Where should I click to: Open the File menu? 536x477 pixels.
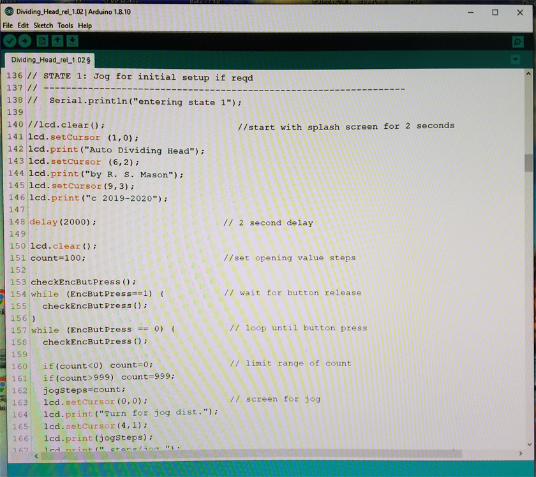tap(8, 26)
